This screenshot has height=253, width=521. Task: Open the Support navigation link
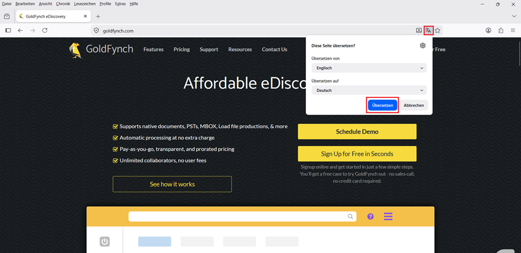coord(209,49)
